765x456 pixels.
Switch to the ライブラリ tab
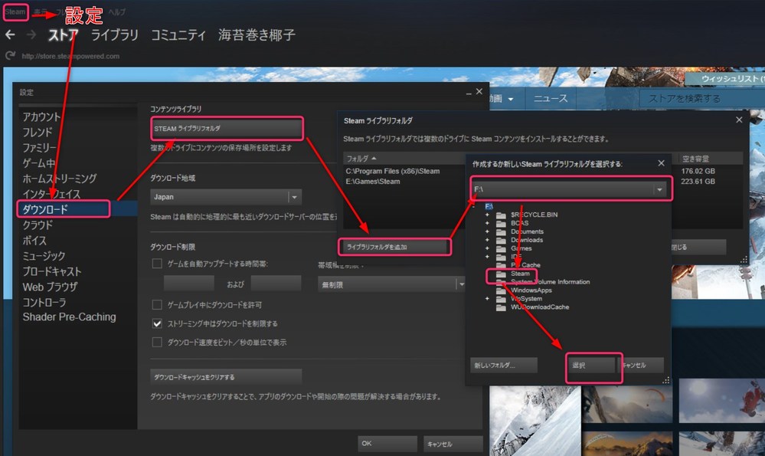114,35
